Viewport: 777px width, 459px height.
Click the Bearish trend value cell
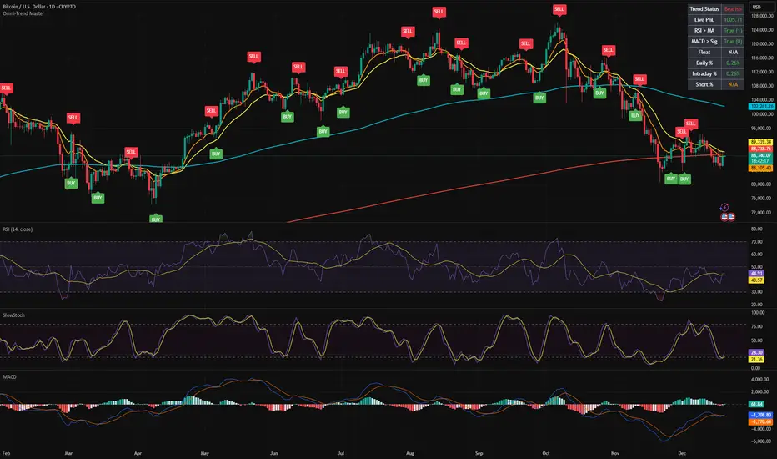coord(733,9)
